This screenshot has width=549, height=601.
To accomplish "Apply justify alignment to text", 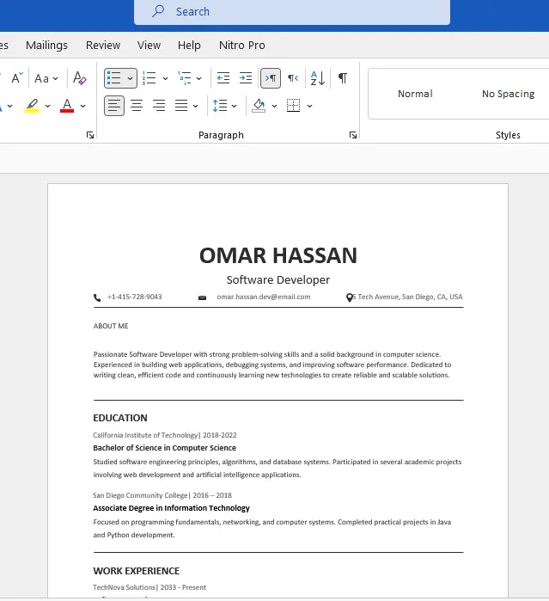I will pyautogui.click(x=181, y=106).
